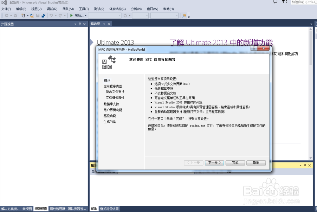The width and height of the screenshot is (317, 212).
Task: Open the 团队(M) menu
Action: (68, 9)
